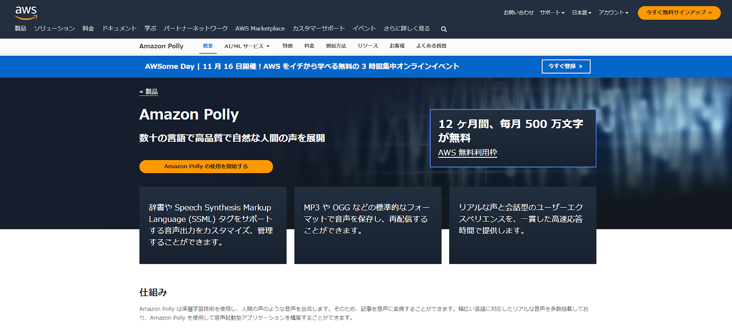Open ドキュメント menu

[119, 28]
